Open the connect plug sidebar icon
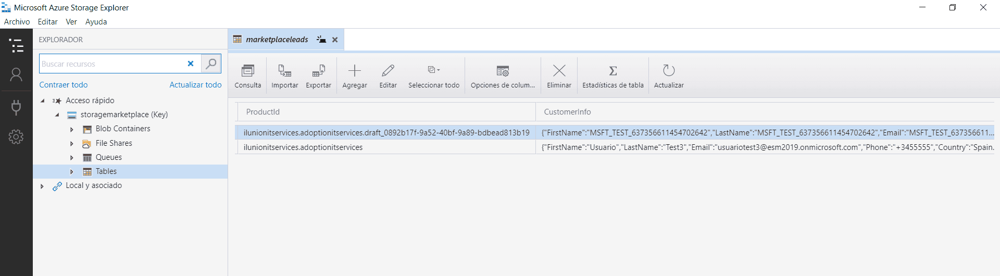The image size is (1000, 276). [x=16, y=107]
